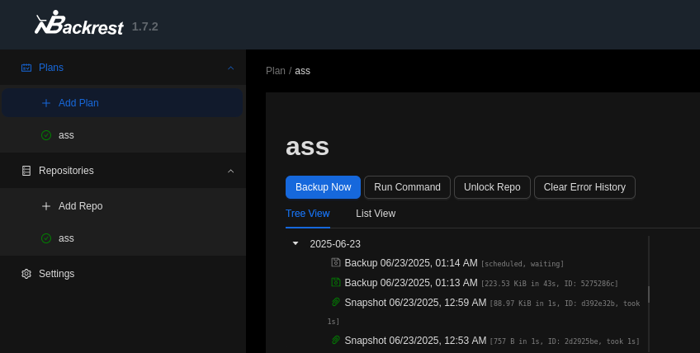
Task: Select the Tree View tab
Action: tap(307, 214)
